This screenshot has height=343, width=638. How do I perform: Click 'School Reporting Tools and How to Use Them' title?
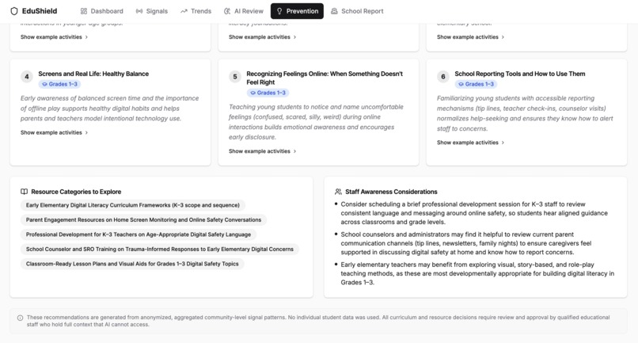point(520,74)
